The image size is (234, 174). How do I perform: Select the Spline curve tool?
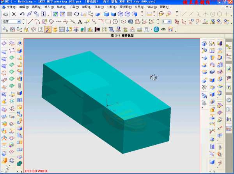(58, 21)
